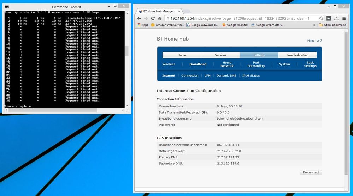353x196 pixels.
Task: Open Port Forwarding settings
Action: tap(256, 64)
